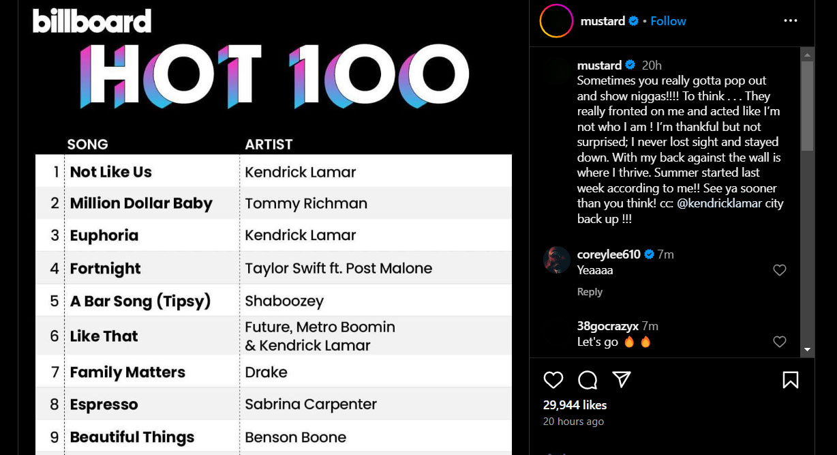Open the comment bubble icon
Image resolution: width=837 pixels, height=455 pixels.
tap(588, 380)
